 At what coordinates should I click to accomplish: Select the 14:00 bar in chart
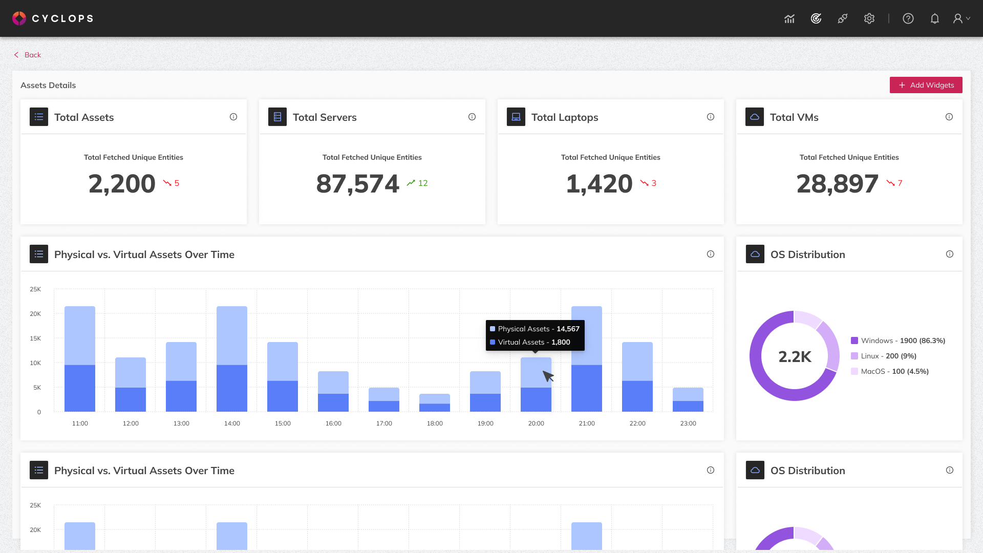(232, 359)
